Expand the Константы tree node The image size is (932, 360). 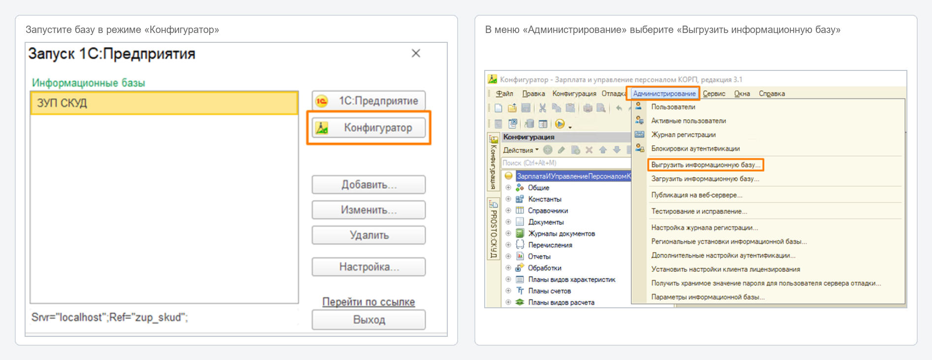[508, 199]
